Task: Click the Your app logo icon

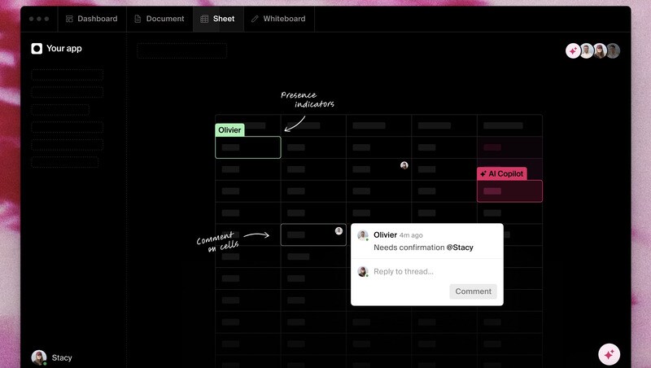Action: click(37, 49)
